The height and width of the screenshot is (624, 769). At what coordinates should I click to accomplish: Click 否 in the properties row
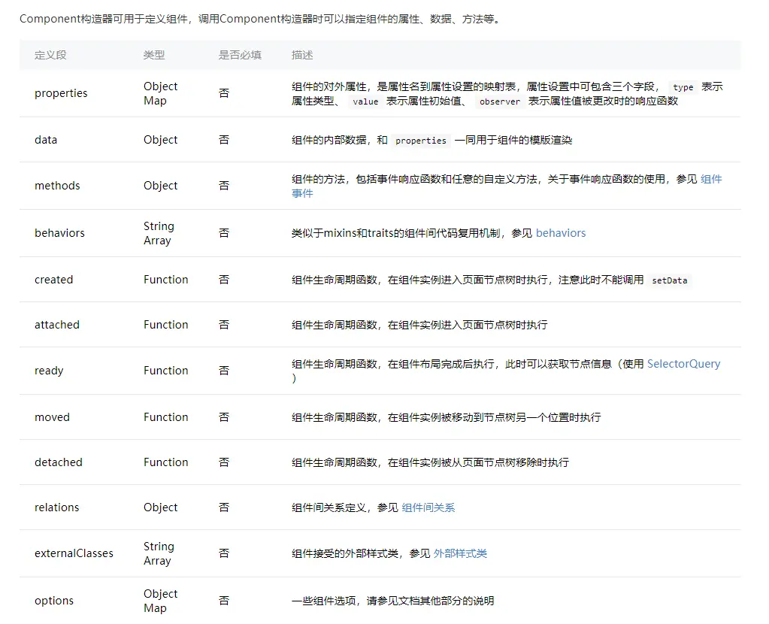pyautogui.click(x=224, y=93)
